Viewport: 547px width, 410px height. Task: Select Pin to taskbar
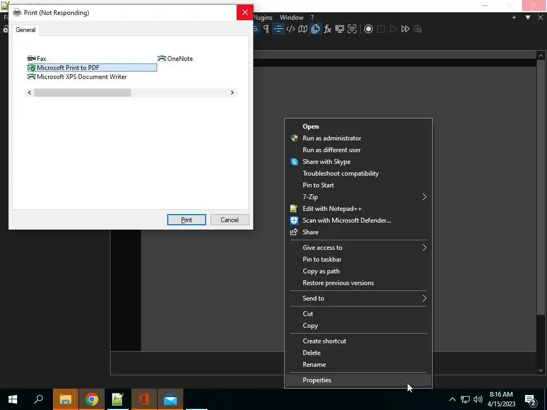pos(358,259)
